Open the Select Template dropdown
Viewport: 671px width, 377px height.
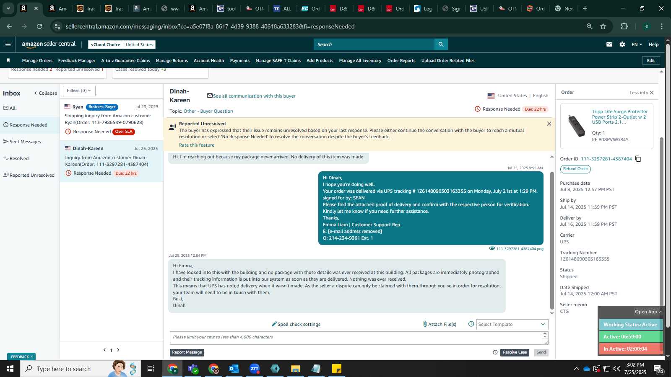(512, 324)
